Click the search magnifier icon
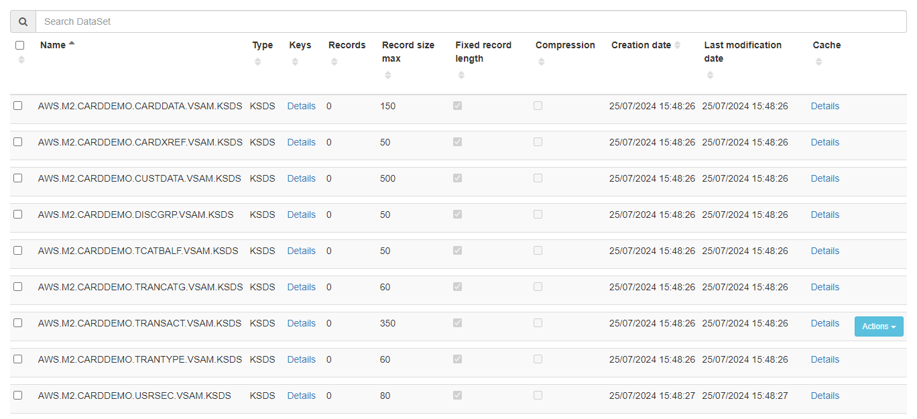Image resolution: width=917 pixels, height=419 pixels. click(x=22, y=21)
